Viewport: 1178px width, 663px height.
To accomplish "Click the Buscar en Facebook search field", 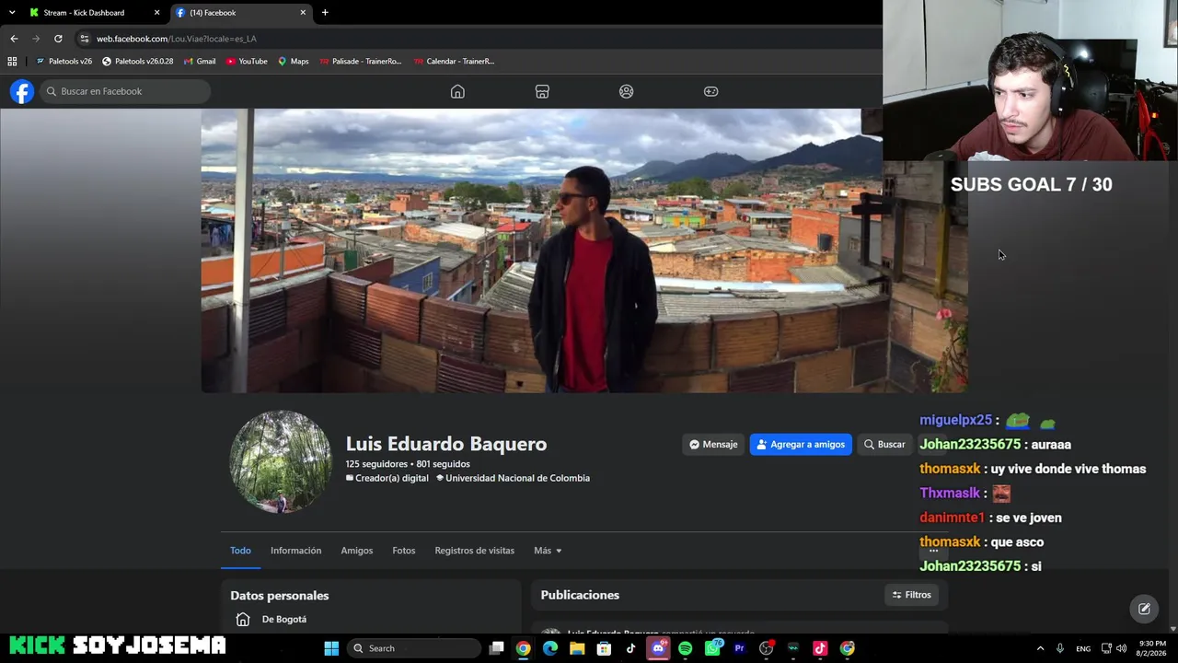I will click(125, 91).
